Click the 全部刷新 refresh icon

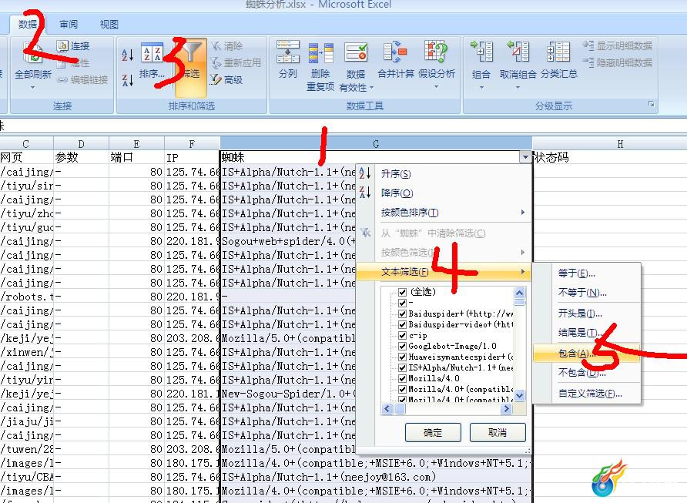(x=33, y=52)
